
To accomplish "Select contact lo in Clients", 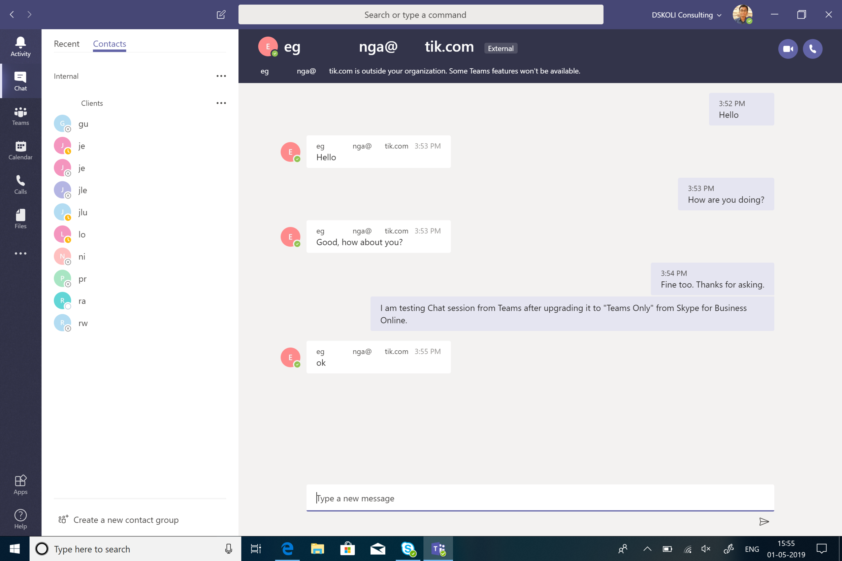I will coord(140,234).
